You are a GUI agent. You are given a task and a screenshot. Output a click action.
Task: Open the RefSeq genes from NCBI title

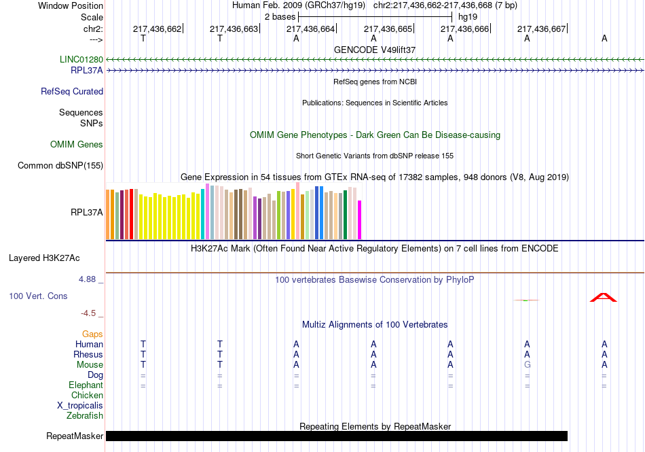(x=375, y=82)
